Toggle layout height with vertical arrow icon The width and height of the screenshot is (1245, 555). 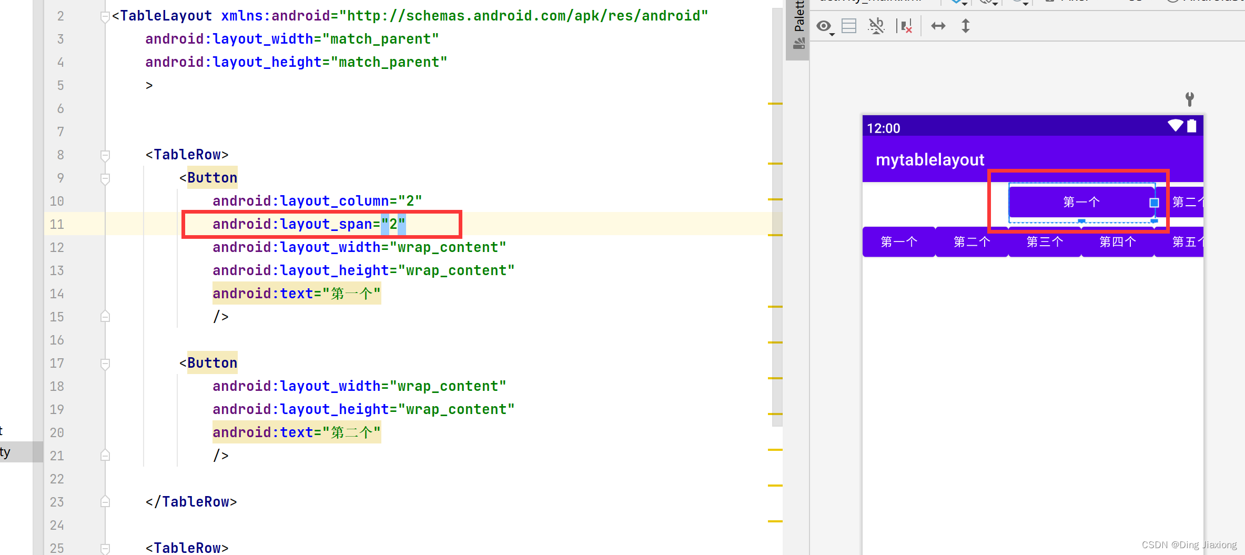click(x=966, y=26)
